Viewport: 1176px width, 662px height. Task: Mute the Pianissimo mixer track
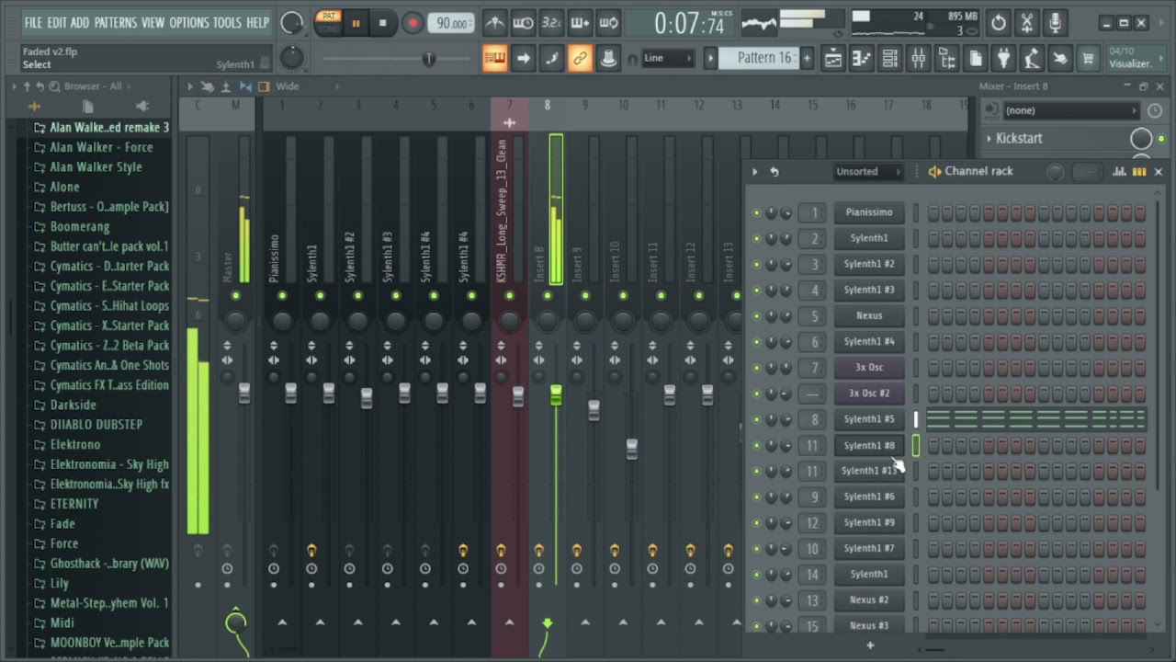click(x=282, y=295)
